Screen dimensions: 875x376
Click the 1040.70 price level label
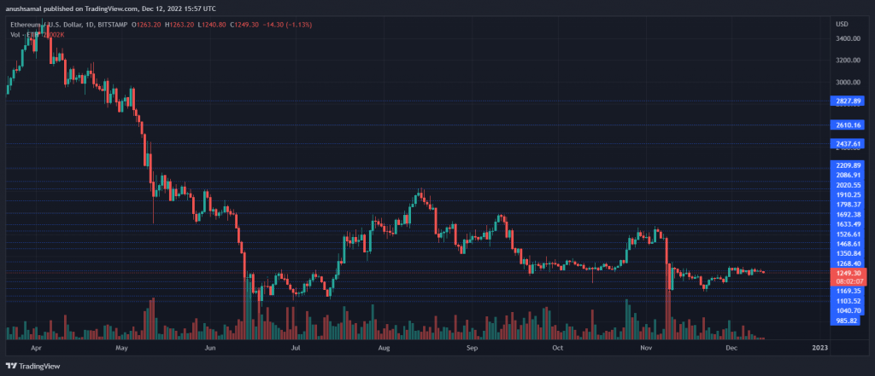pyautogui.click(x=849, y=310)
